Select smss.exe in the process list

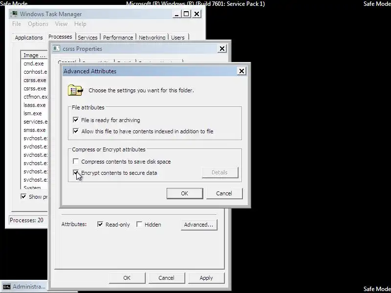[34, 130]
